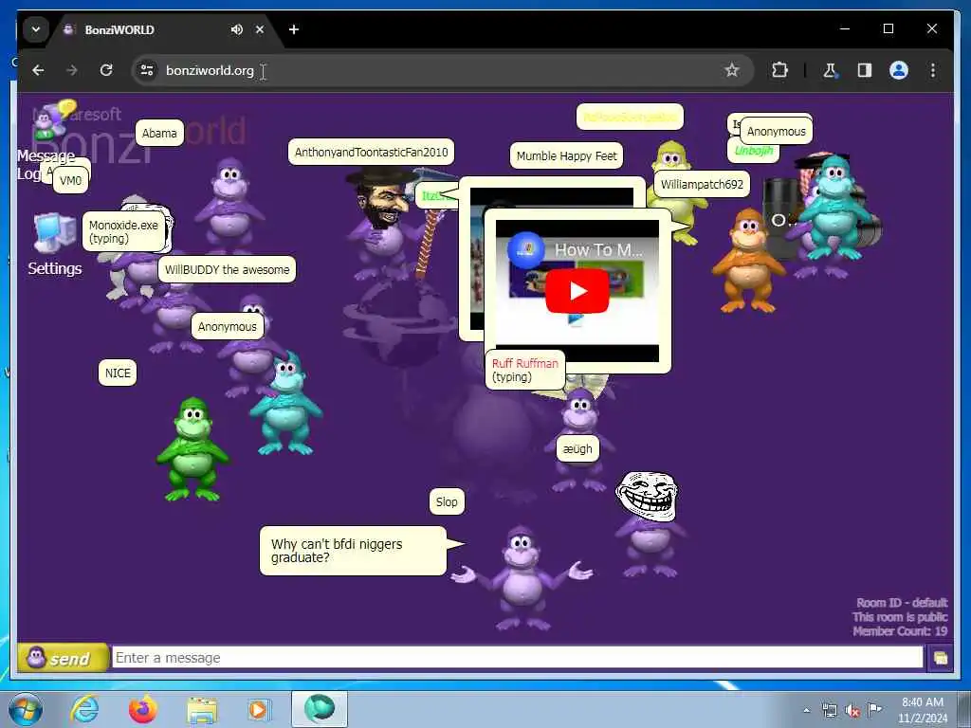Mute the BonziWORLD tab audio
The width and height of the screenshot is (971, 728).
pos(236,29)
